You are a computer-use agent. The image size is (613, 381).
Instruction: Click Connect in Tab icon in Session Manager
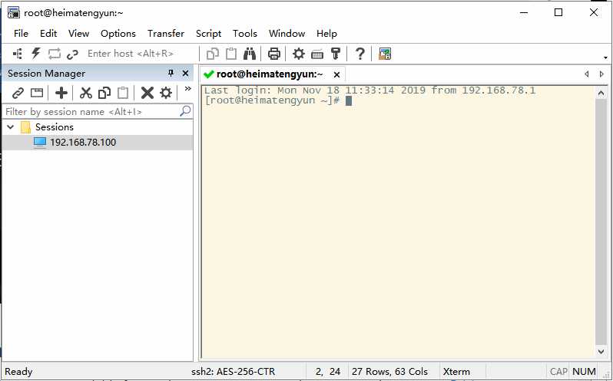(x=37, y=93)
